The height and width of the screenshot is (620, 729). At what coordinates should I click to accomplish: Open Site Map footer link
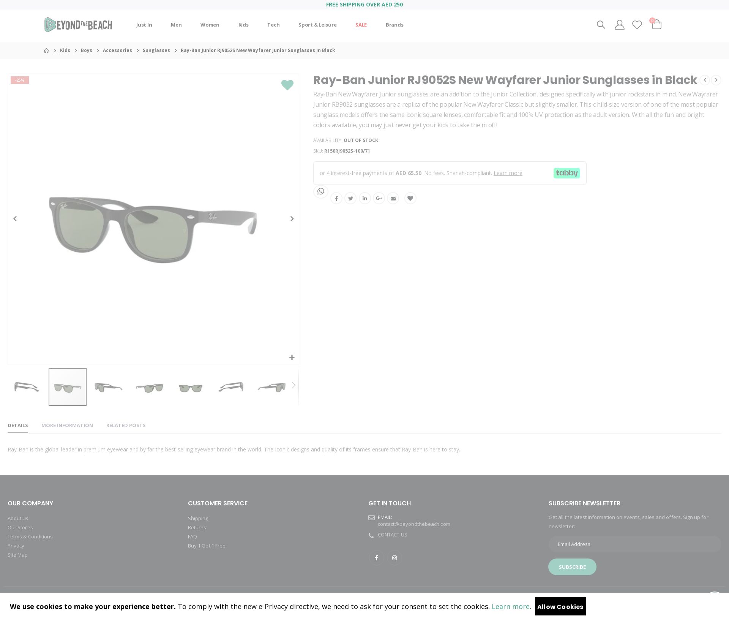(x=17, y=555)
